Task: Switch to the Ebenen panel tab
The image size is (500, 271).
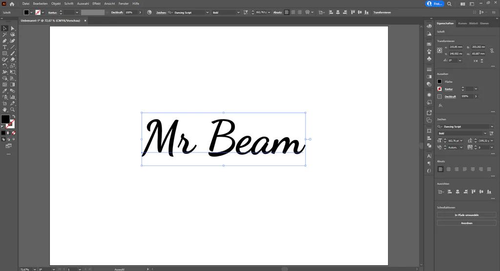Action: point(484,23)
